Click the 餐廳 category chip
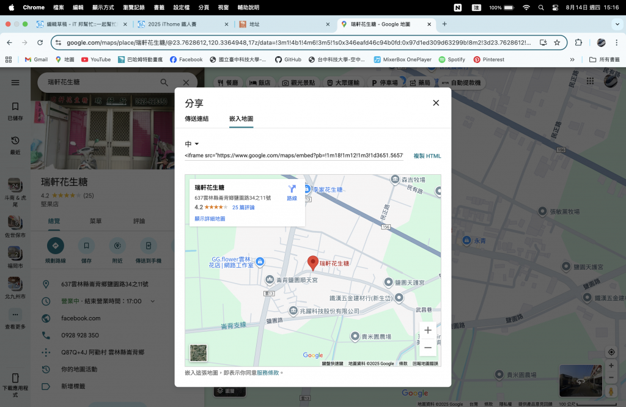This screenshot has height=407, width=626. tap(228, 82)
